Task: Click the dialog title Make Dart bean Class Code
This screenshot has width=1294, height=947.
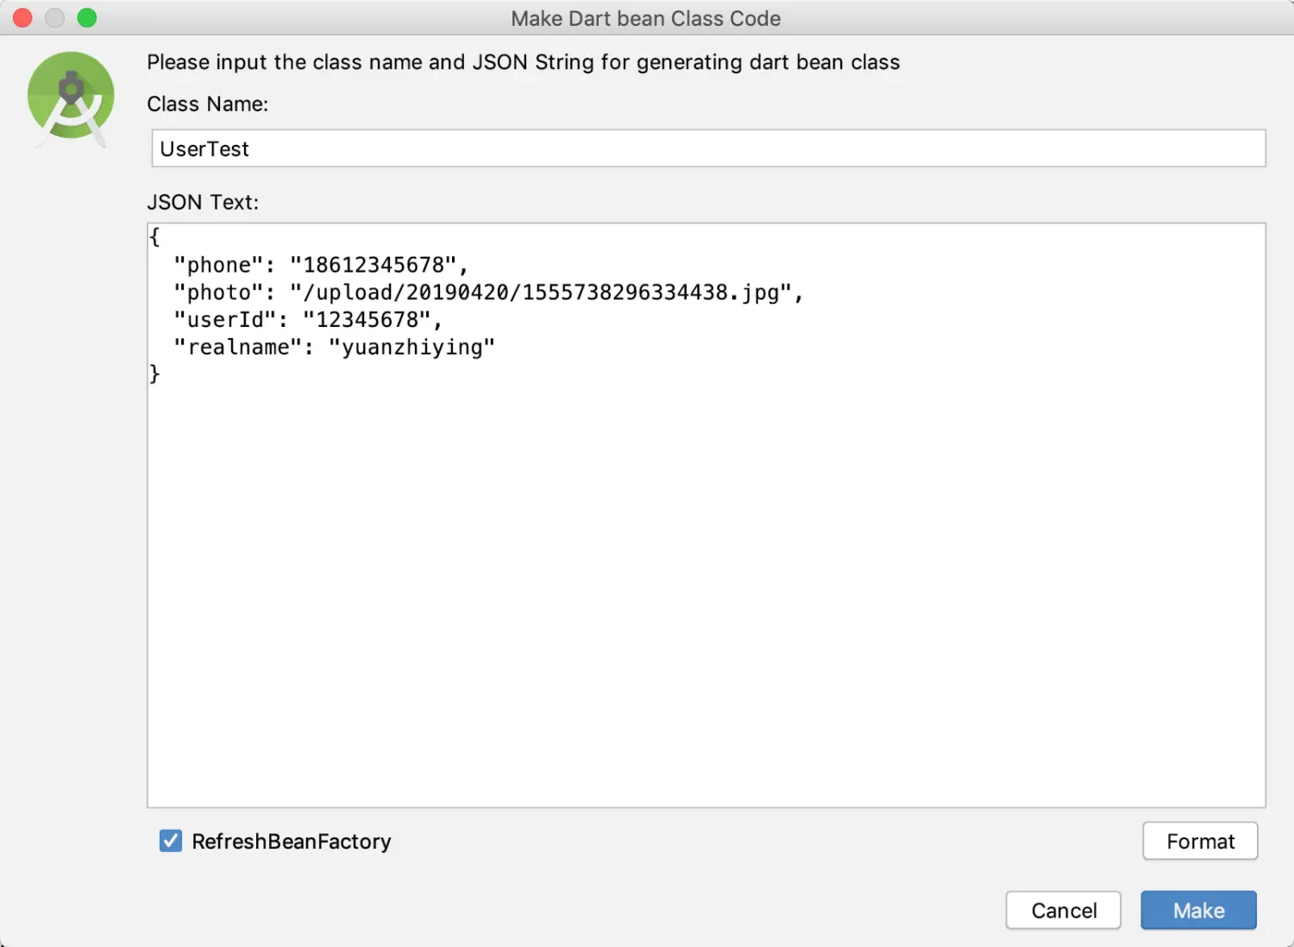Action: pyautogui.click(x=646, y=18)
